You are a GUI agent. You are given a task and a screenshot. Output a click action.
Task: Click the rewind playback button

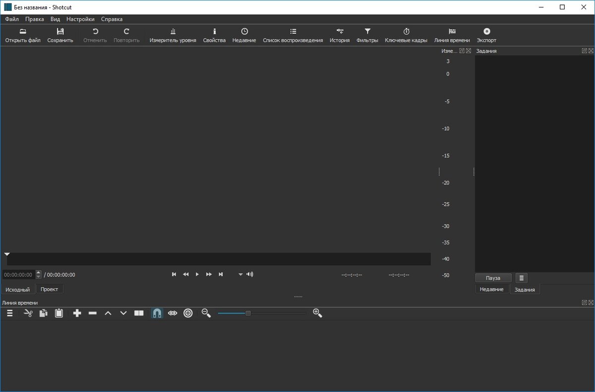coord(186,274)
